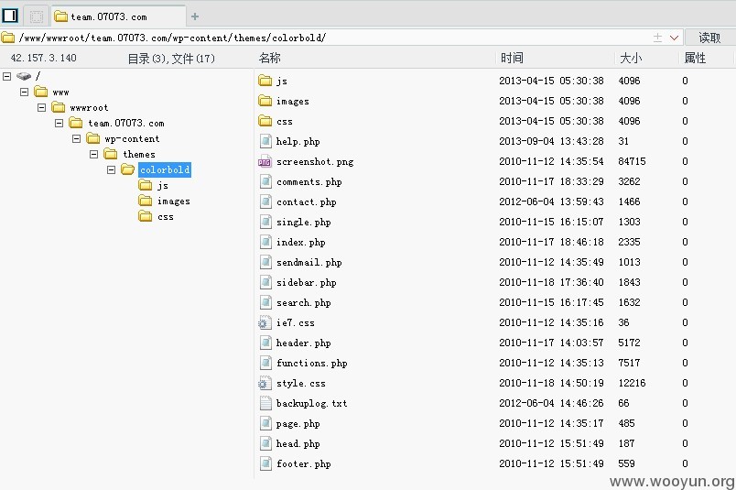
Task: Switch to the team.07073.com tab
Action: click(117, 16)
